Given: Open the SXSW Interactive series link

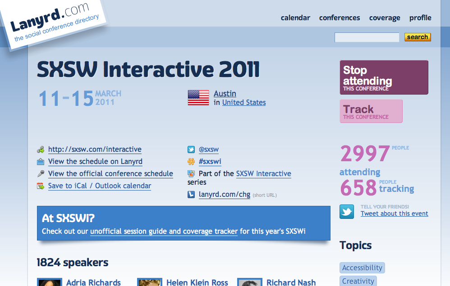Looking at the screenshot, I should tap(263, 174).
